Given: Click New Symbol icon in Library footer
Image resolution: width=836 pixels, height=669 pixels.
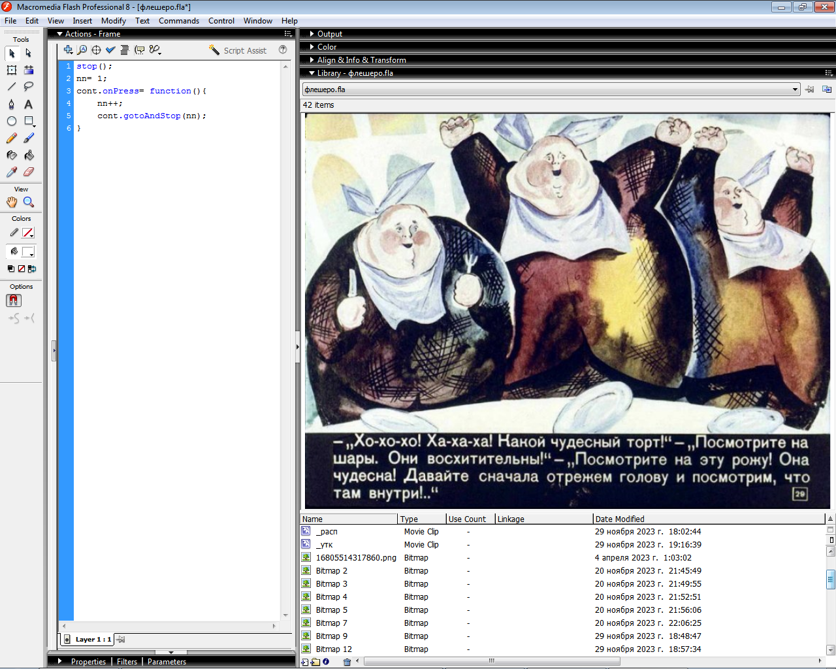Looking at the screenshot, I should 305,662.
